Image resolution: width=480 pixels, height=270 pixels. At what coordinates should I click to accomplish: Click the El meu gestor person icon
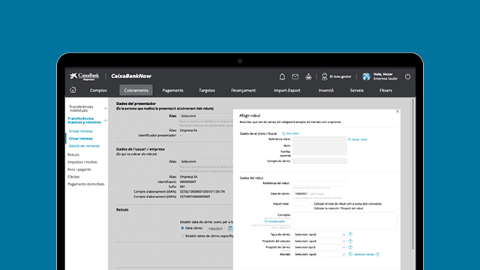click(x=325, y=76)
